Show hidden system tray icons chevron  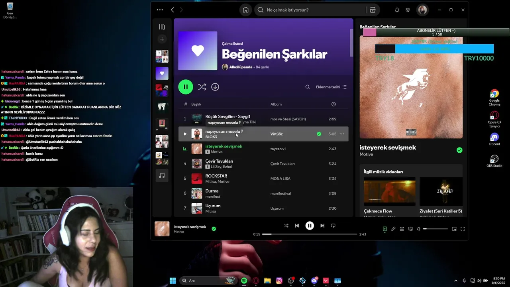pos(456,281)
